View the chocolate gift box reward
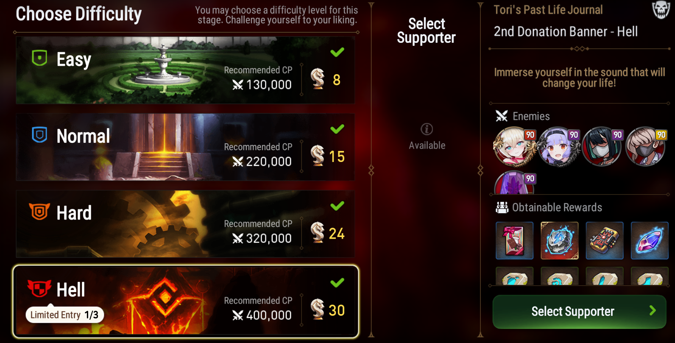Screen dimensions: 675x343 [x=515, y=240]
